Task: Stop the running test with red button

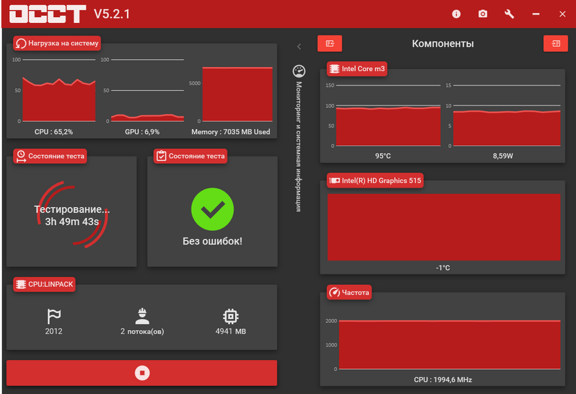Action: 142,373
